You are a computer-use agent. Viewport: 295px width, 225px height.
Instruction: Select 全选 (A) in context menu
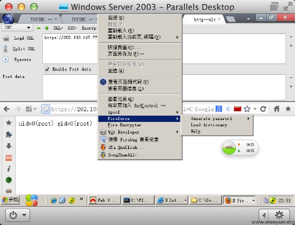[140, 71]
